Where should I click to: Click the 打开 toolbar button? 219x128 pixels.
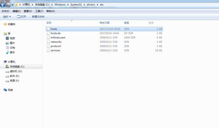click(x=21, y=17)
